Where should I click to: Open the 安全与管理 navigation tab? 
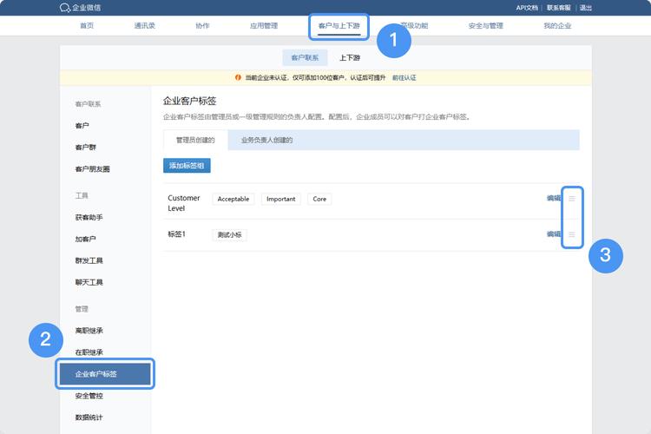click(x=486, y=26)
